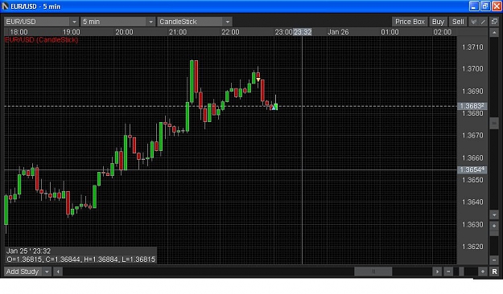Click the blue buy marker triangle on chart
This screenshot has width=503, height=294.
(x=273, y=108)
